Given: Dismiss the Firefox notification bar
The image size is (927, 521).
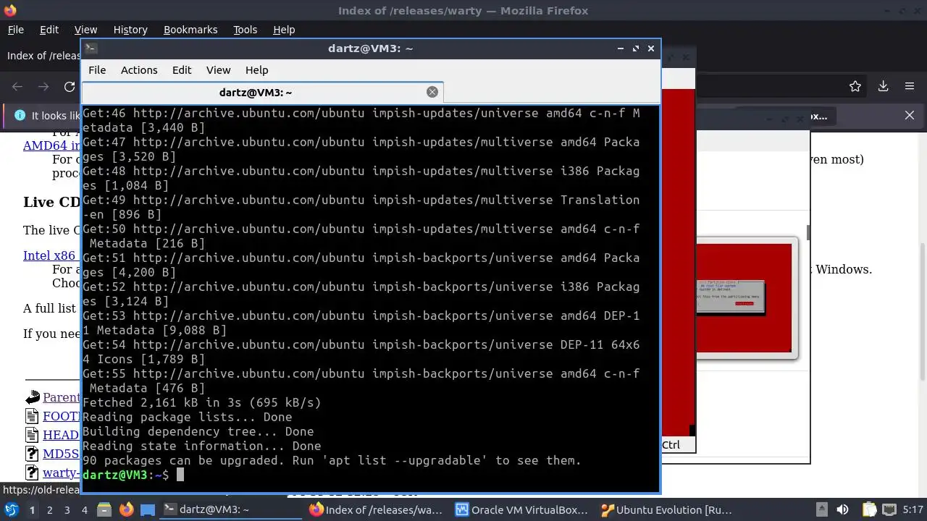Looking at the screenshot, I should click(910, 115).
